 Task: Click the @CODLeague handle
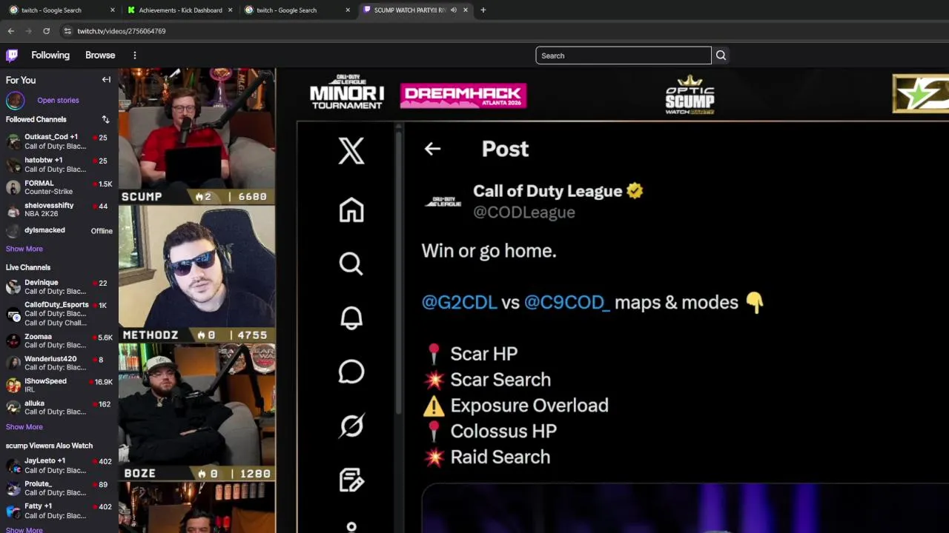[x=524, y=212]
